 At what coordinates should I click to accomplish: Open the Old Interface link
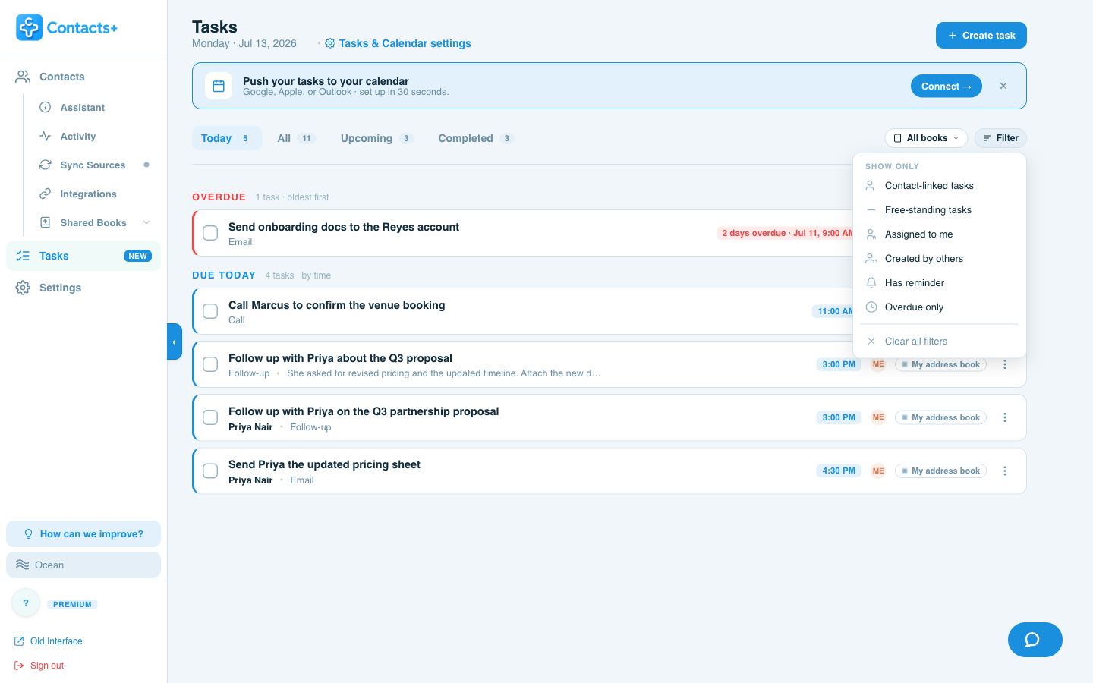49,641
